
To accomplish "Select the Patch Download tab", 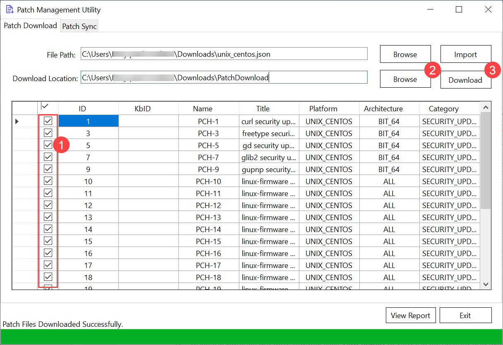I will tap(30, 26).
